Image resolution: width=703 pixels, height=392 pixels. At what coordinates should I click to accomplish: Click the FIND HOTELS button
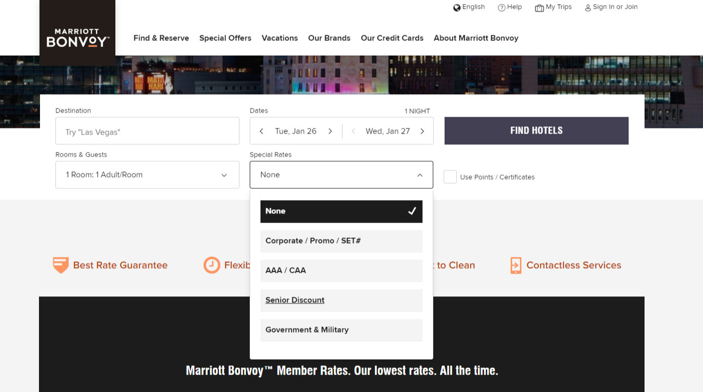click(x=536, y=130)
